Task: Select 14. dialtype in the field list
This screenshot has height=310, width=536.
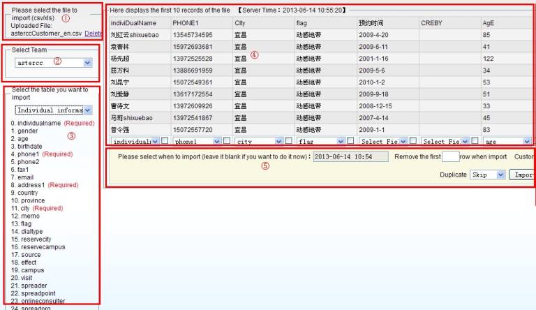Action: pyautogui.click(x=27, y=232)
